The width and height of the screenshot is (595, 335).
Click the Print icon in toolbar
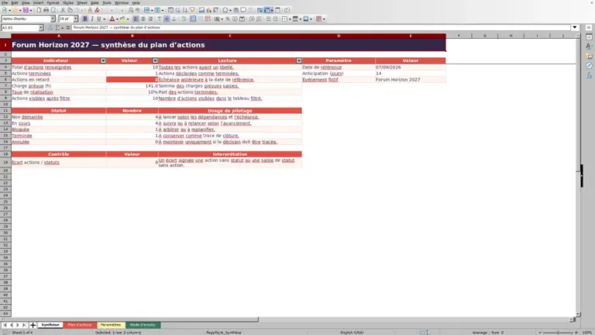click(x=46, y=10)
